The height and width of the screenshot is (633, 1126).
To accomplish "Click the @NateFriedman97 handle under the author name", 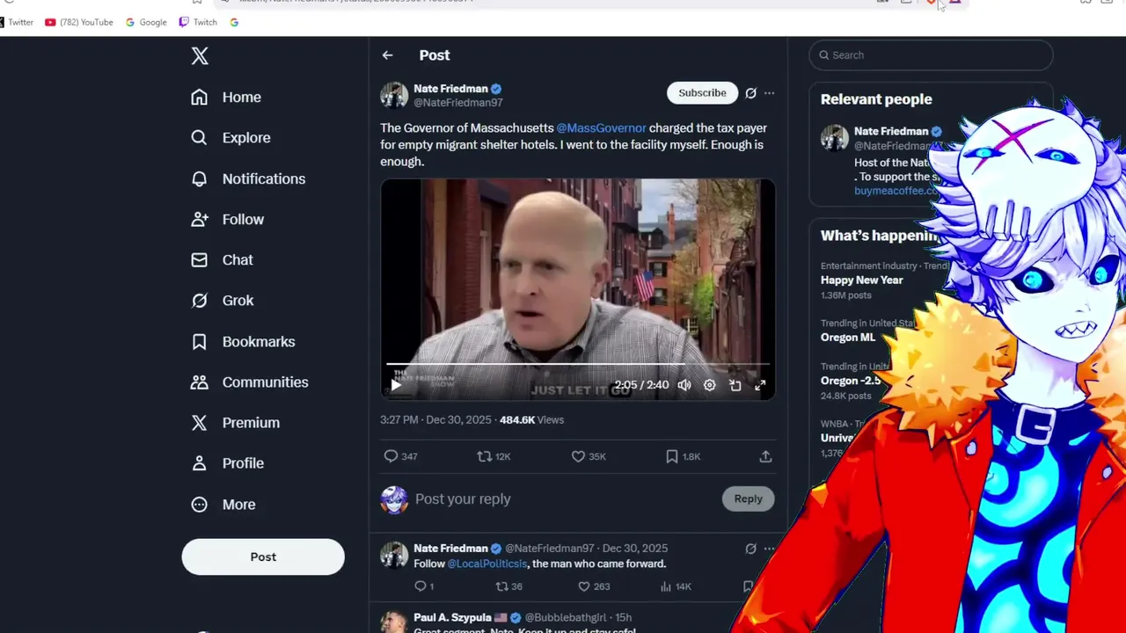I will pos(458,103).
